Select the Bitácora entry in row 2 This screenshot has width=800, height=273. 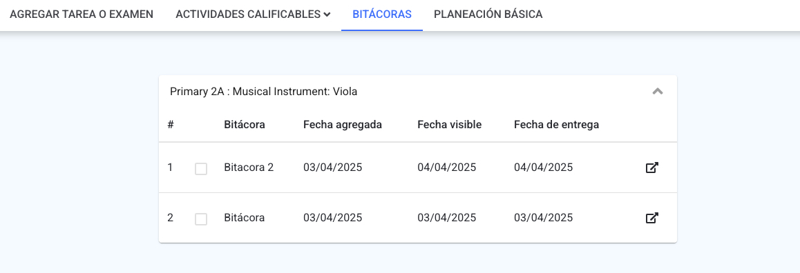pos(245,217)
